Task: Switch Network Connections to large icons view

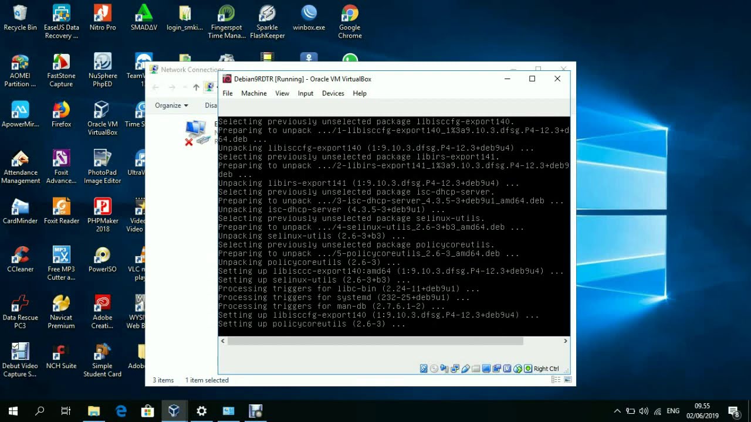Action: pos(568,380)
